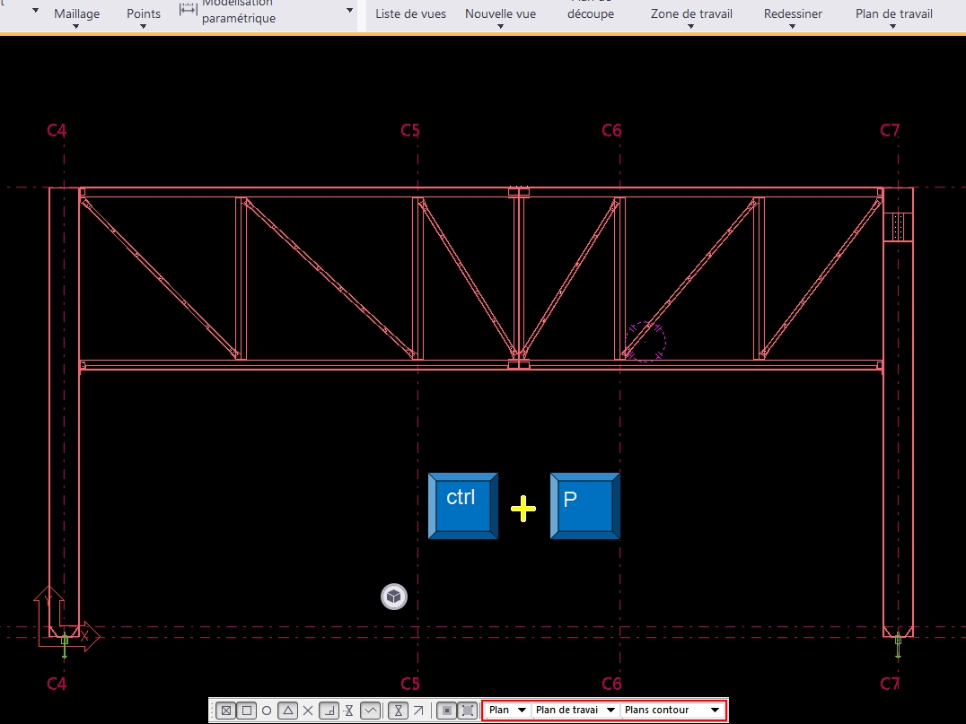Toggle the snap to perpendicular points switch
966x724 pixels.
[329, 711]
